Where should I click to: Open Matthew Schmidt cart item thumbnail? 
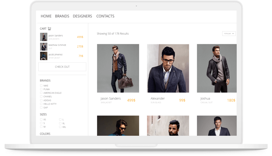click(x=44, y=46)
